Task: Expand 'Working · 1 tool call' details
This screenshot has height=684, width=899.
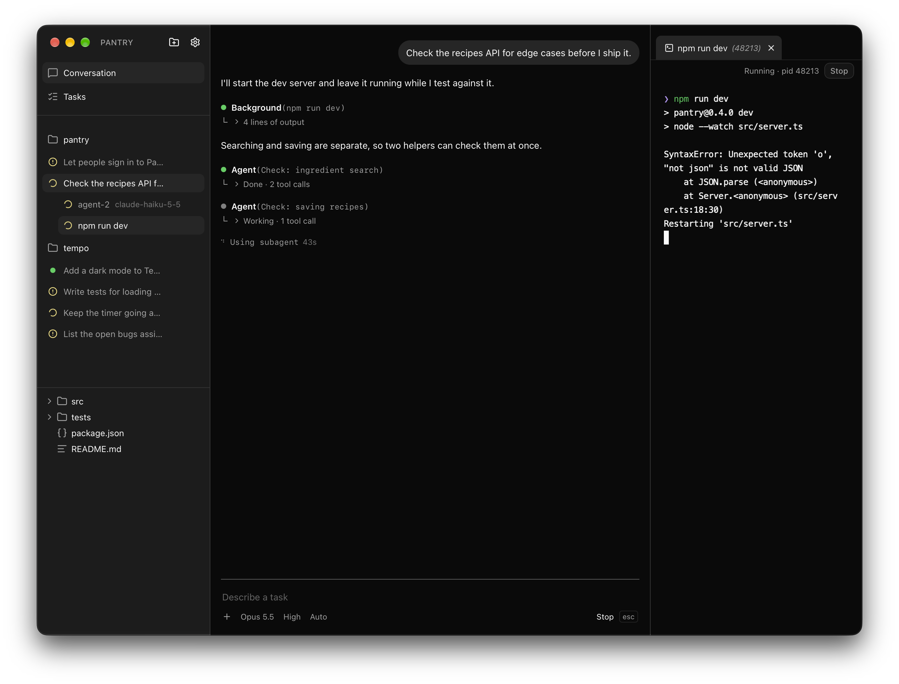Action: pos(275,221)
